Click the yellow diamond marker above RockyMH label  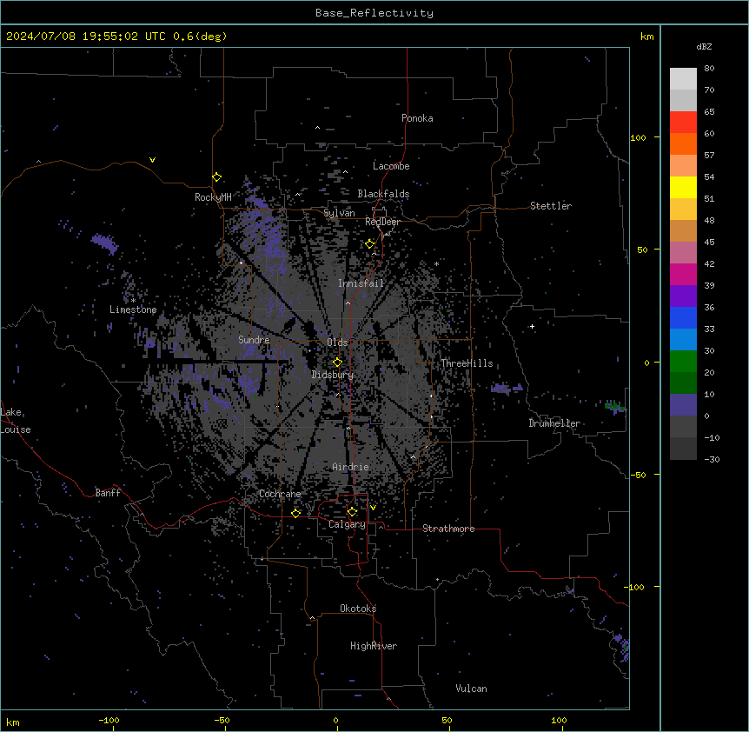tap(216, 177)
